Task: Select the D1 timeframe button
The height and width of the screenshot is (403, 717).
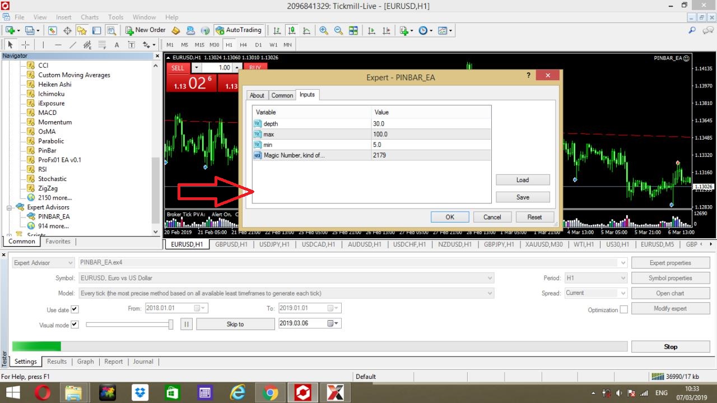Action: [x=258, y=45]
